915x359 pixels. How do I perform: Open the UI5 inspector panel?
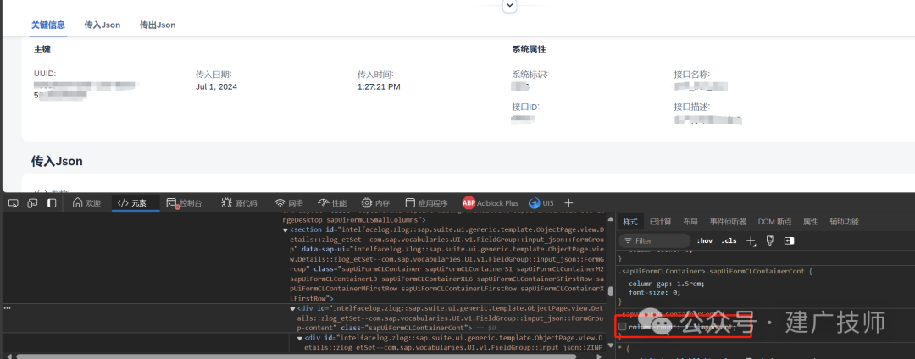point(541,203)
